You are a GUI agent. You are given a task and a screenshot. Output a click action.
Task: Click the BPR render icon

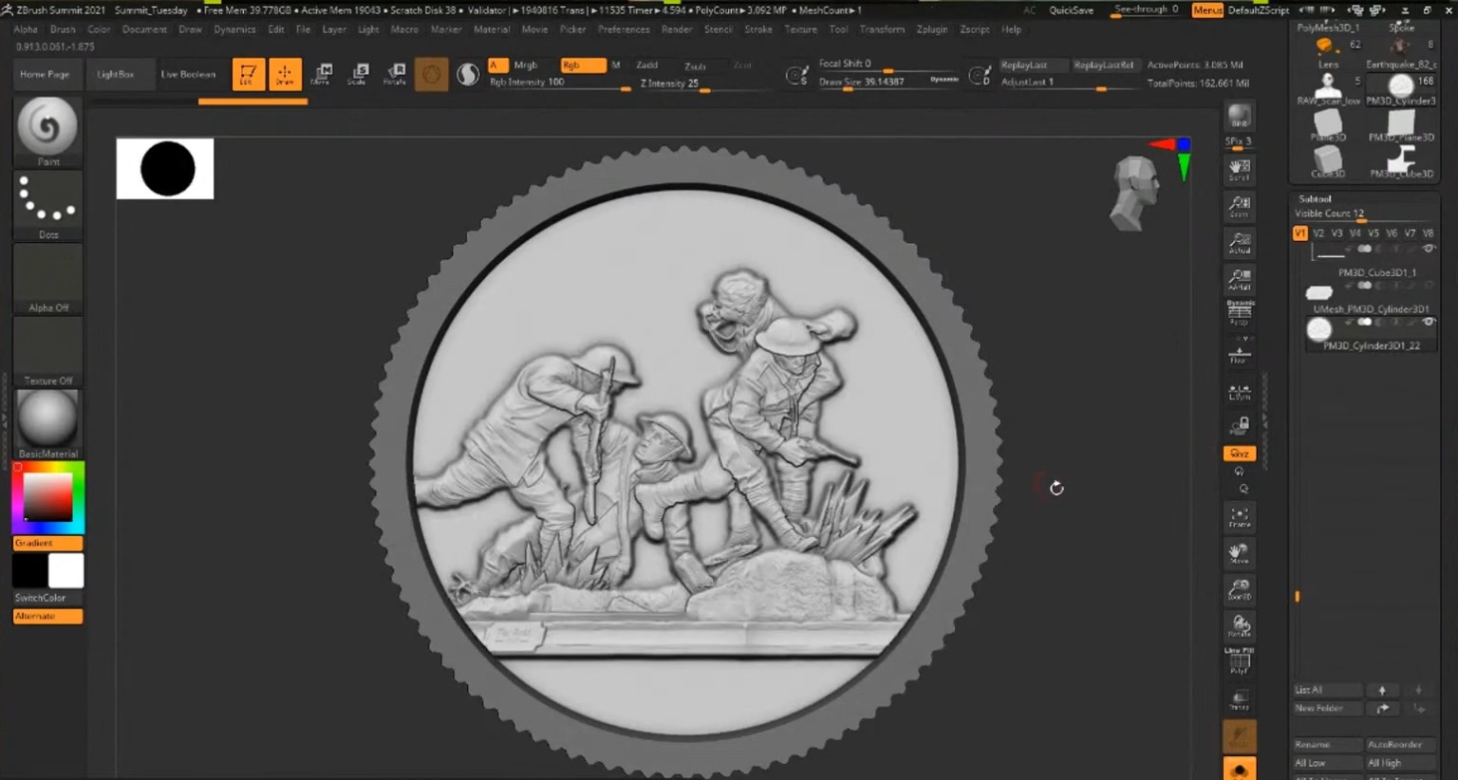1239,117
